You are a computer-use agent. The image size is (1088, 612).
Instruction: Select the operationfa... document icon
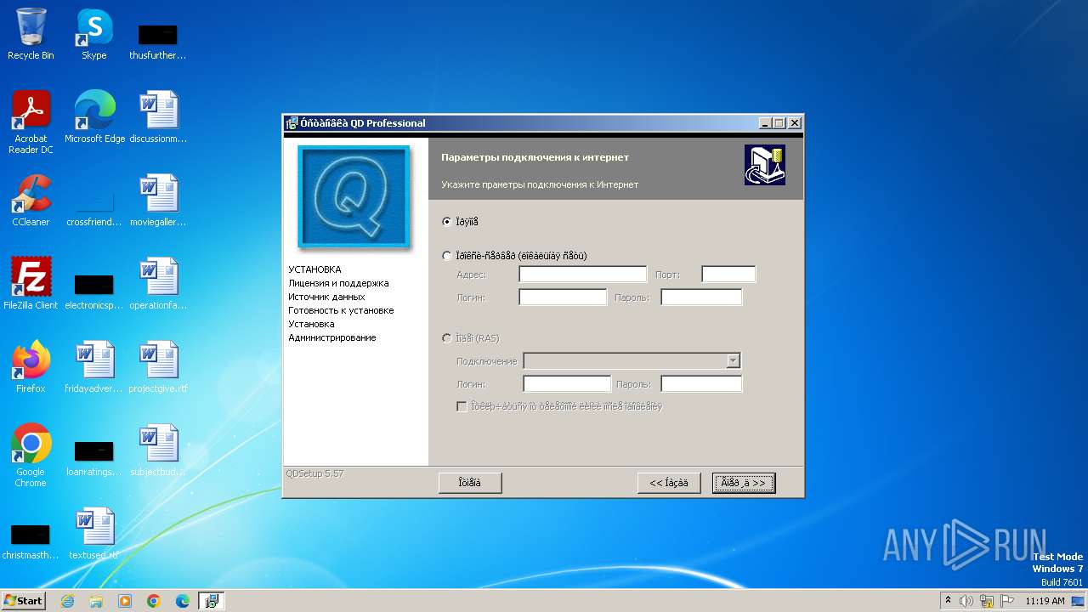[x=158, y=283]
